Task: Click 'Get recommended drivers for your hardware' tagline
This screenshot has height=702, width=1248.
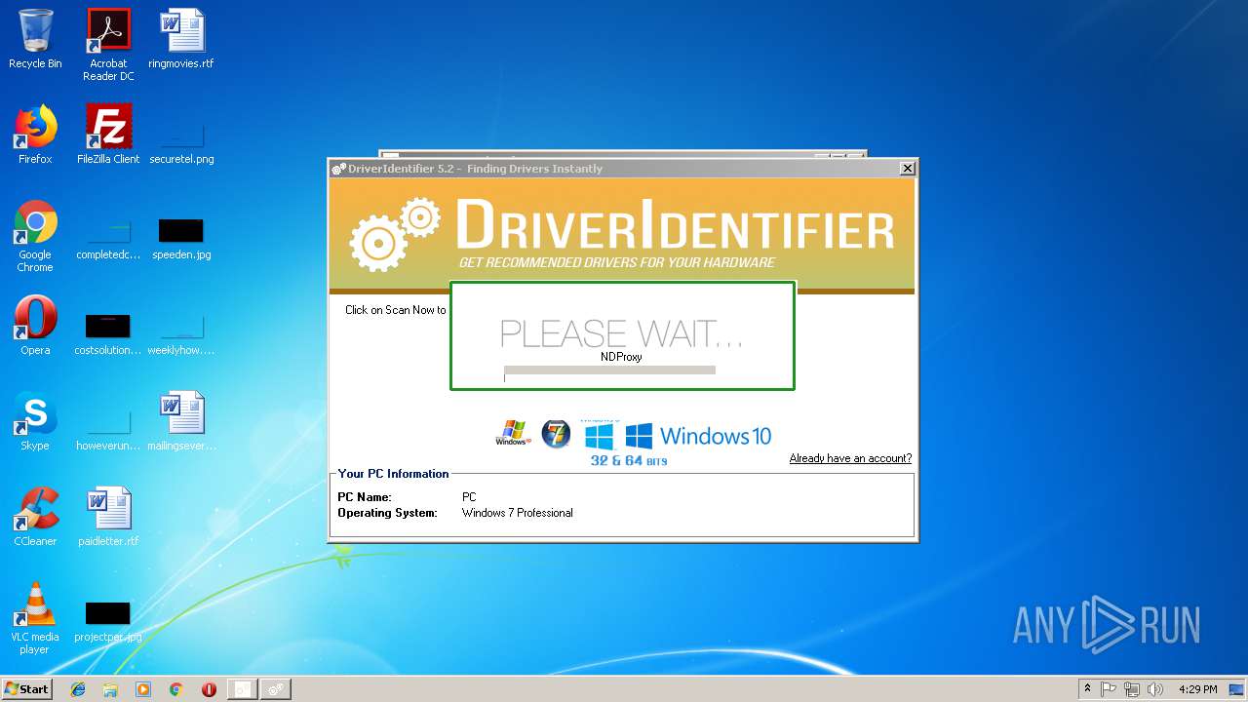Action: point(617,262)
